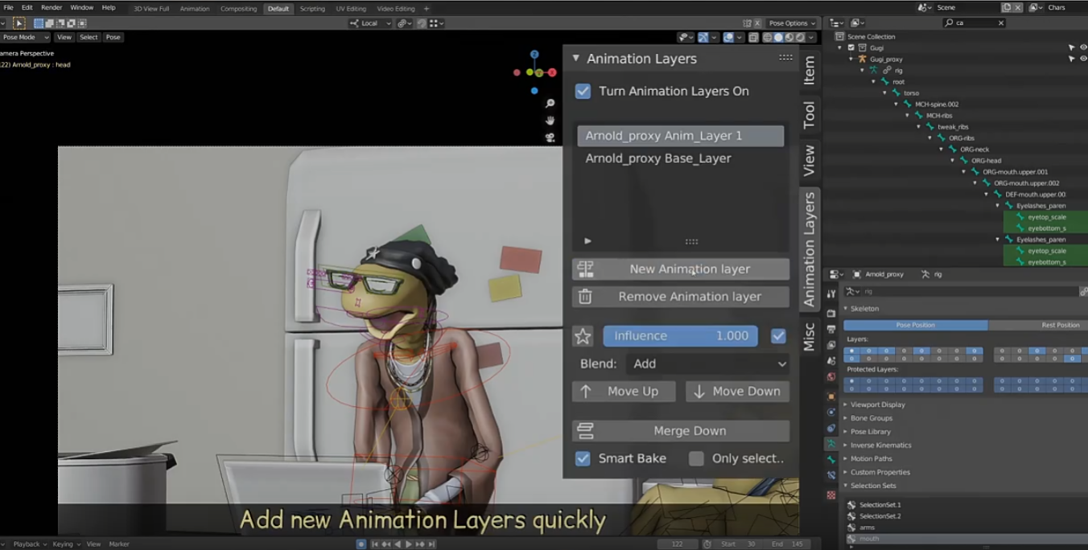Click the star icon beside Influence
This screenshot has height=550, width=1088.
583,336
